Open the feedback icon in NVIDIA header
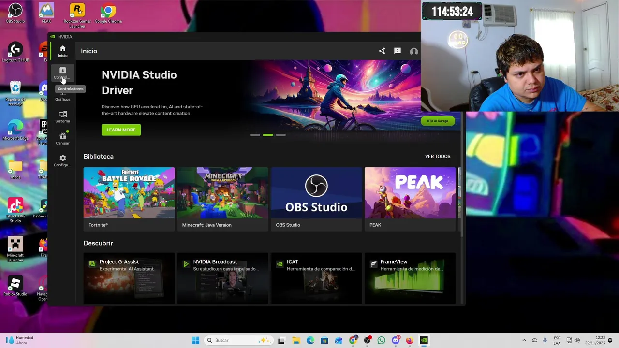The width and height of the screenshot is (619, 348). coord(398,51)
